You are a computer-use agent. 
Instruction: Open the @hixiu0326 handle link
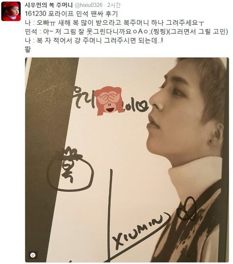pos(88,5)
